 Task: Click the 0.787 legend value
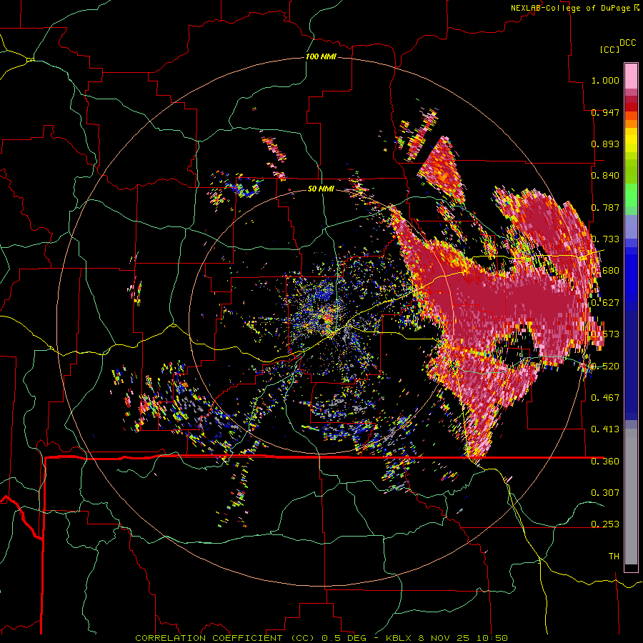[x=605, y=207]
